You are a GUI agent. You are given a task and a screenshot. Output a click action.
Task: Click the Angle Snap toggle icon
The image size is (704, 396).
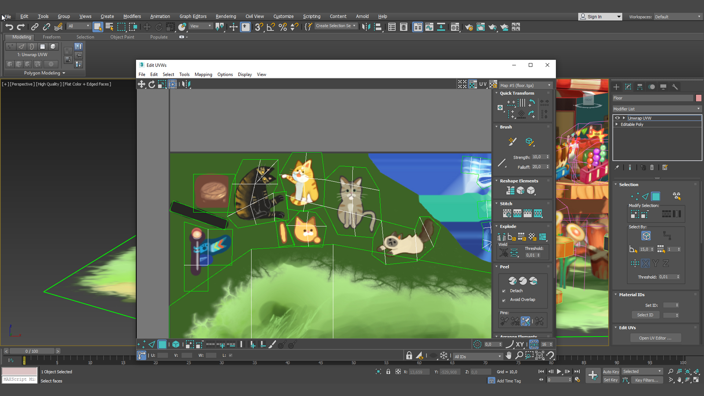coord(271,27)
